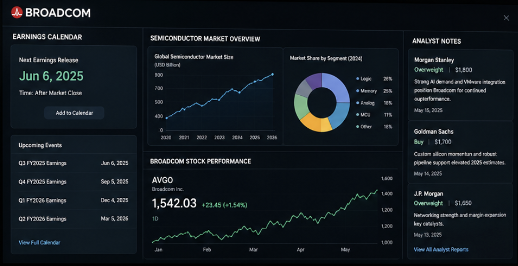
Task: Click the 1,542.03 stock price
Action: (x=174, y=203)
